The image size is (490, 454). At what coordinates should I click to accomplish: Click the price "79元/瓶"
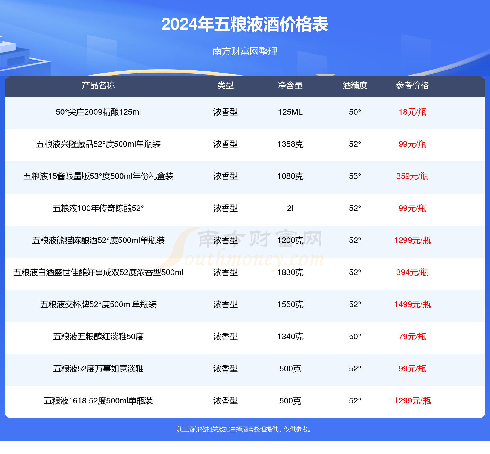tap(412, 337)
